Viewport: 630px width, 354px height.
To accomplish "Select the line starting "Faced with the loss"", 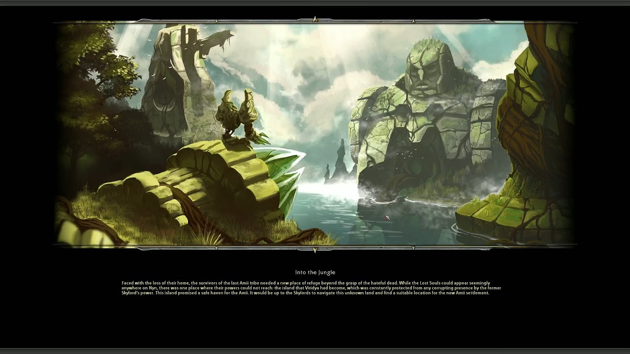I will pos(306,283).
